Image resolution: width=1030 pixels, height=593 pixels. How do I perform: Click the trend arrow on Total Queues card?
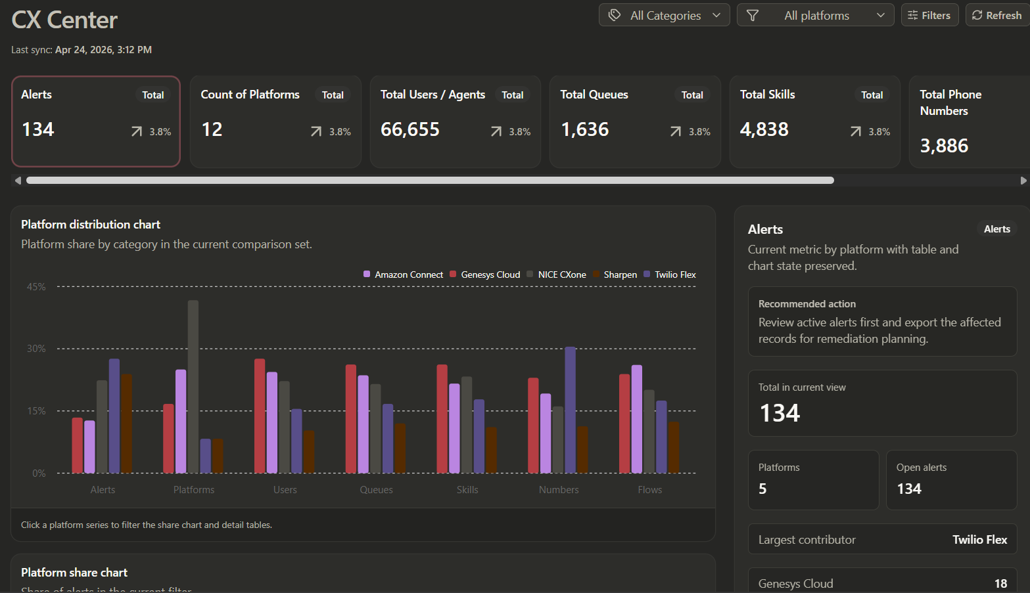click(676, 131)
